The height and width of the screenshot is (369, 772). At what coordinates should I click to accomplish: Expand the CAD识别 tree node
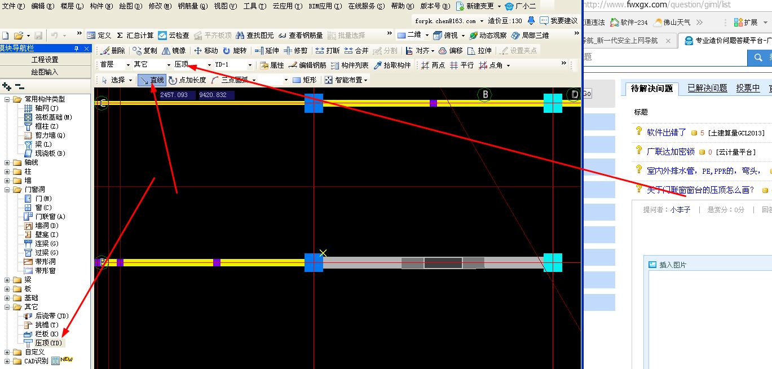(x=7, y=361)
